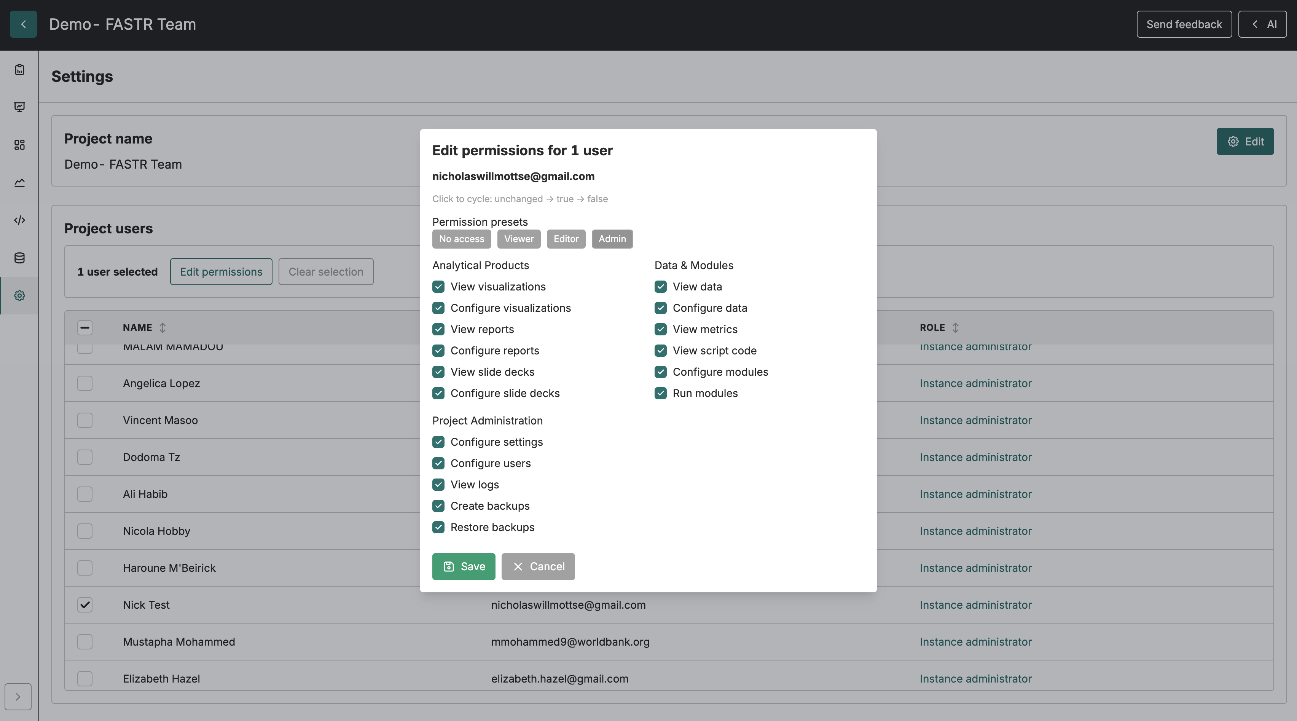
Task: Uncheck Nick Test row checkbox
Action: coord(85,605)
